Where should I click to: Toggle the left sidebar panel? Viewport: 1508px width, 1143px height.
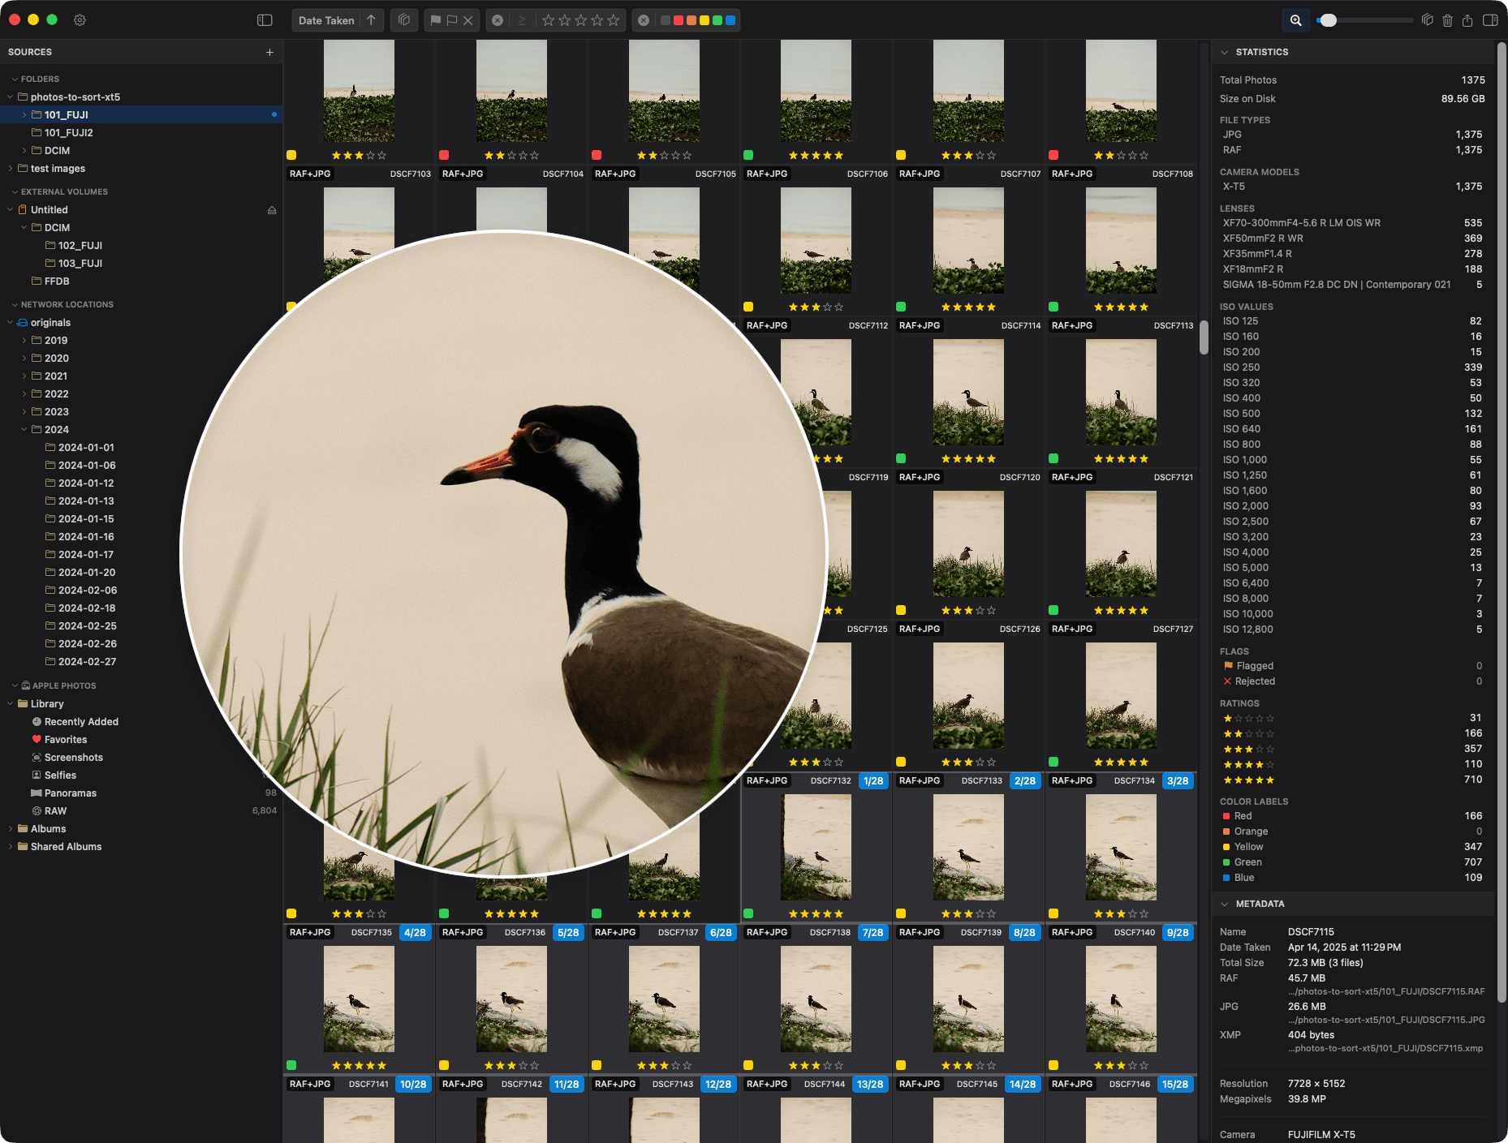point(265,19)
